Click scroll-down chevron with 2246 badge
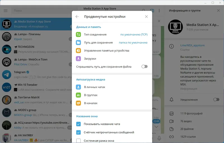This screenshot has width=224, height=143. pyautogui.click(x=156, y=126)
